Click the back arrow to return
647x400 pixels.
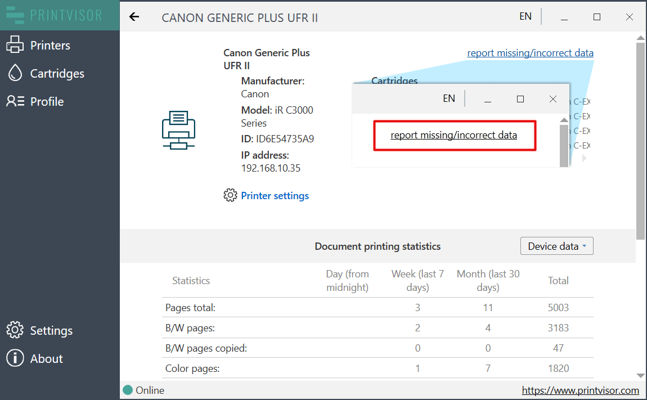[x=134, y=17]
